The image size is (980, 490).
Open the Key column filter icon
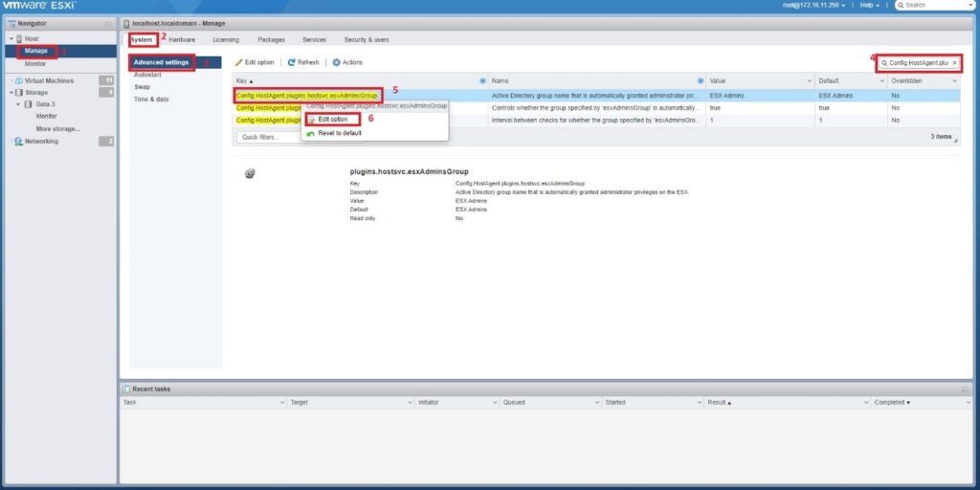(482, 80)
